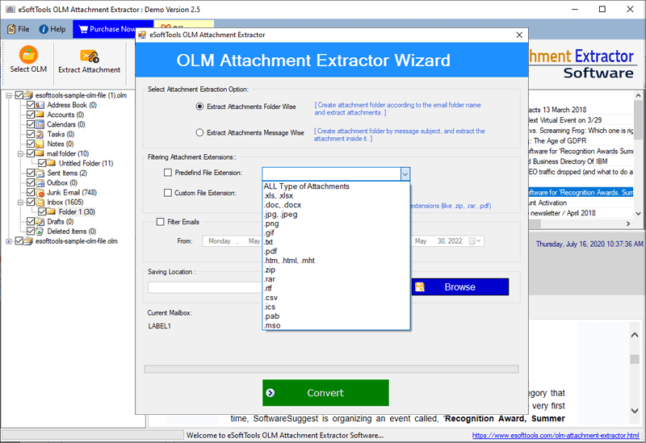Click the floppy disk icon on Browse button

419,287
